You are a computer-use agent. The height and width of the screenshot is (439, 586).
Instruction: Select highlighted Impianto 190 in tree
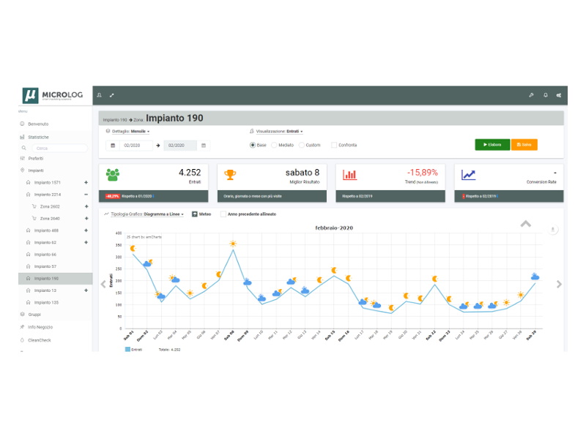click(x=56, y=279)
